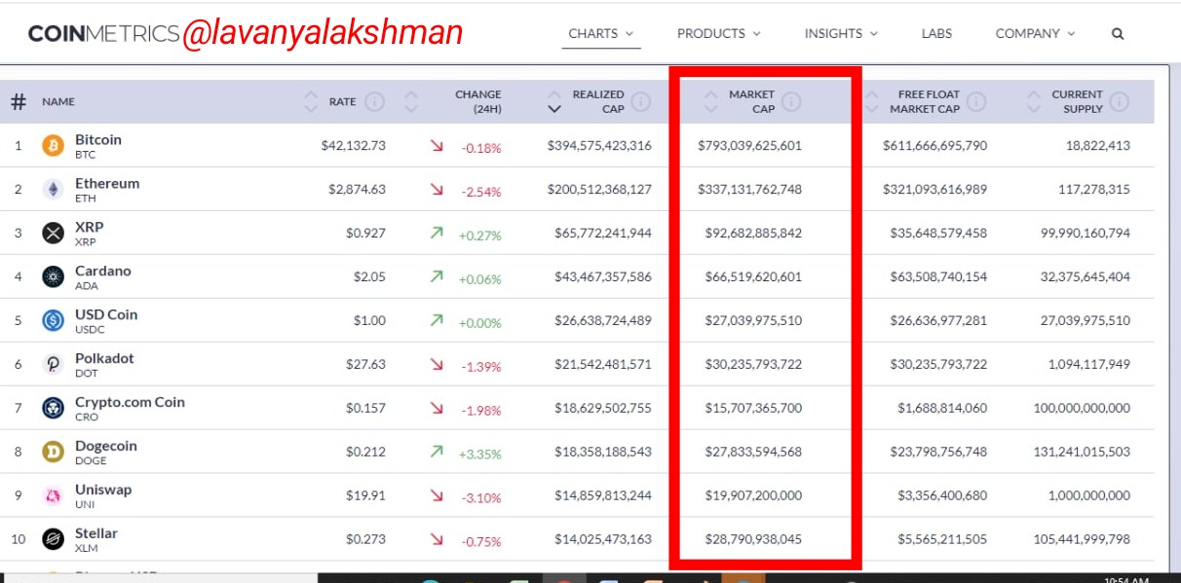Click Bitcoin red down-trend arrow
This screenshot has height=583, width=1181.
[x=436, y=146]
